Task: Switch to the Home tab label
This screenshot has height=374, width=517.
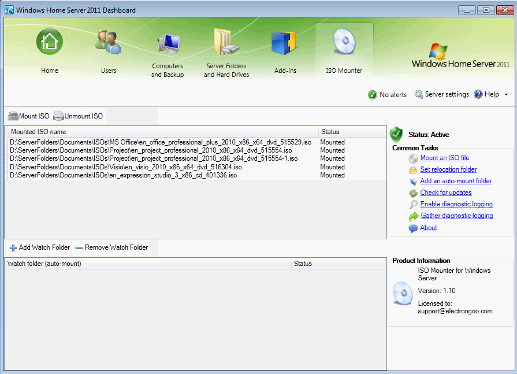Action: click(x=50, y=71)
